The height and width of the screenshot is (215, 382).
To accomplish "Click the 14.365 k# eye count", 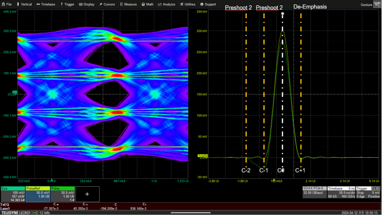I will tap(17, 200).
